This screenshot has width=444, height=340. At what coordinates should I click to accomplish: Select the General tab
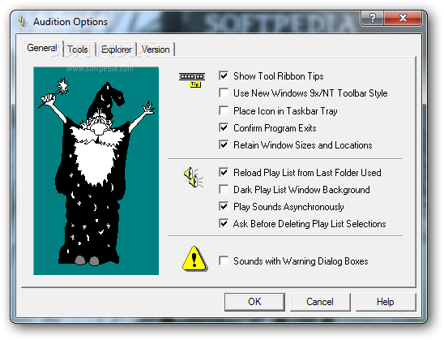42,48
